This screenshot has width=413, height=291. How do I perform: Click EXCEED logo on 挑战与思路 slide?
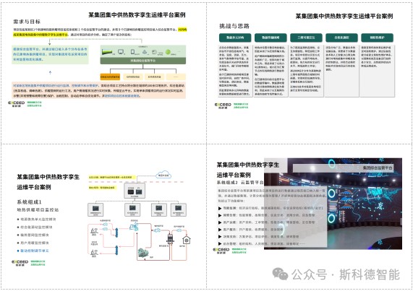223,105
